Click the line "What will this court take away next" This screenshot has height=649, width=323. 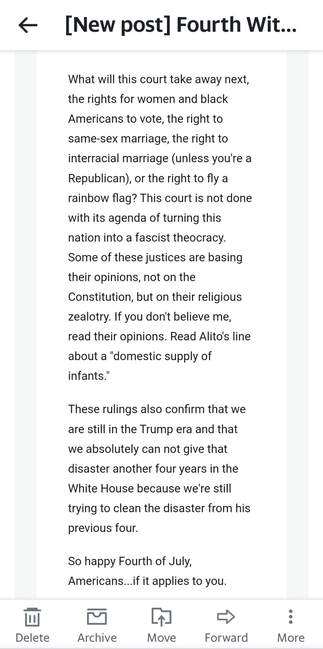click(x=158, y=80)
